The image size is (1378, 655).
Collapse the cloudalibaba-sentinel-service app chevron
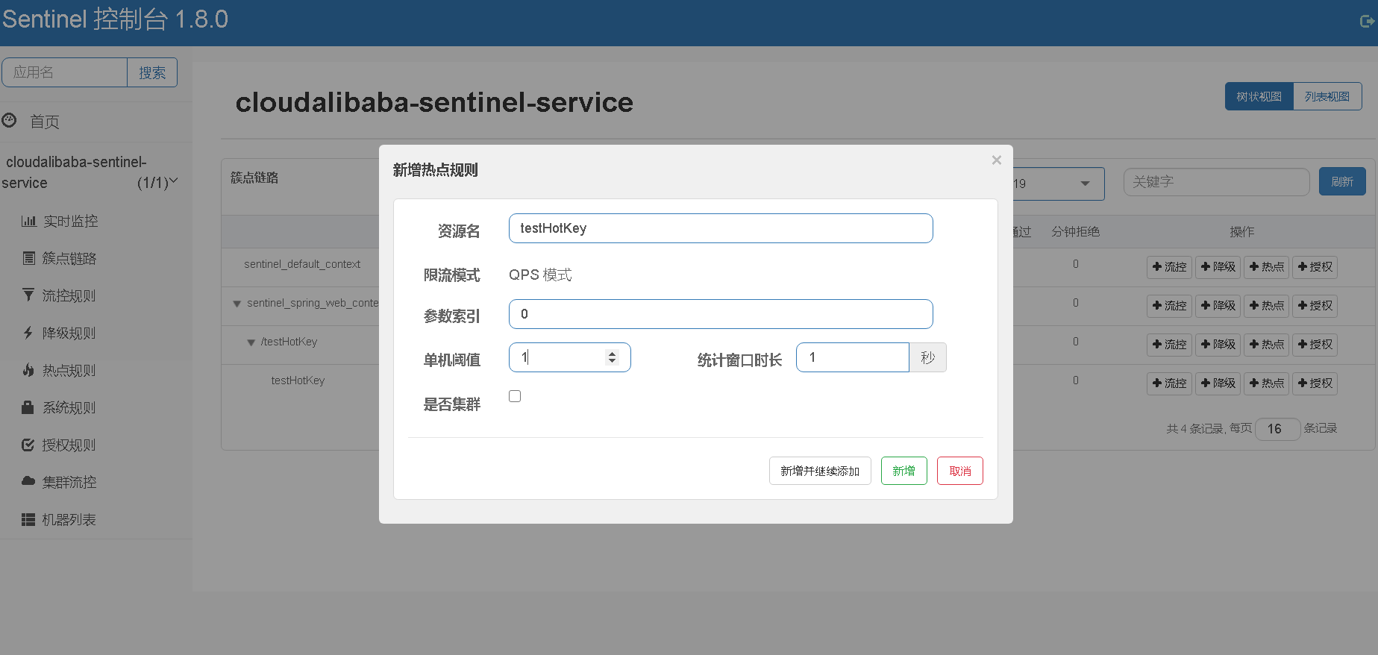coord(174,181)
